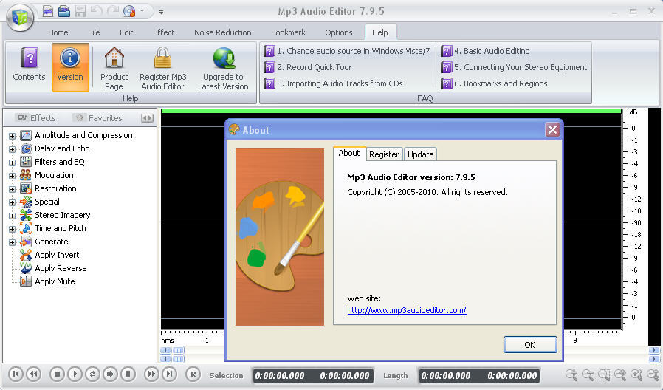The image size is (663, 390).
Task: Expand the Amplitude and Compression tree node
Action: point(12,136)
